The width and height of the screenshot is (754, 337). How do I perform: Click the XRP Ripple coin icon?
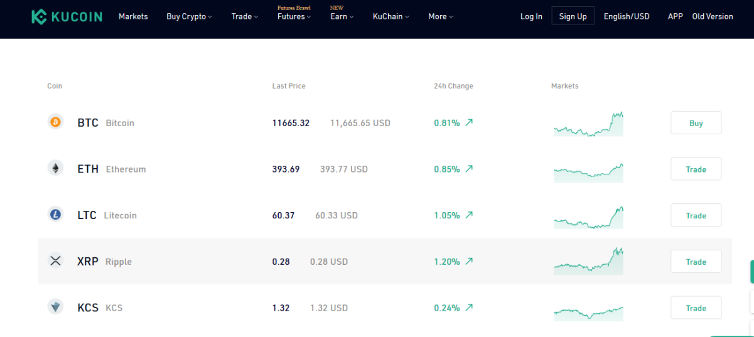pyautogui.click(x=55, y=260)
